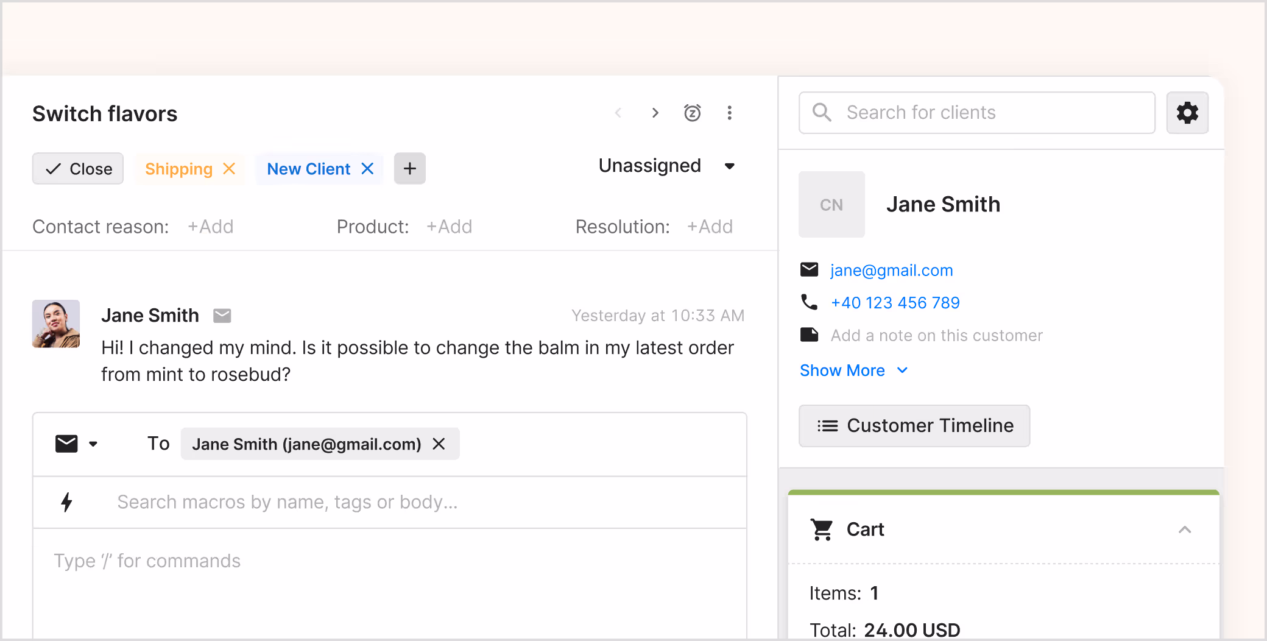Open the email channel selector dropdown

pyautogui.click(x=76, y=444)
